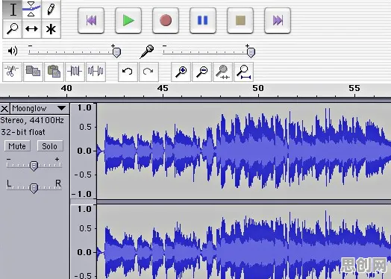Click the 50 second mark on timeline
Image resolution: width=391 pixels, height=279 pixels.
pos(258,89)
